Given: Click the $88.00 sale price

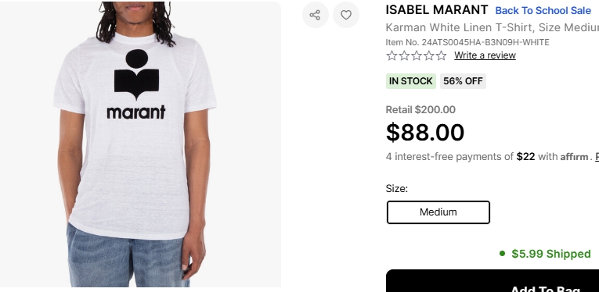Looking at the screenshot, I should tap(425, 133).
